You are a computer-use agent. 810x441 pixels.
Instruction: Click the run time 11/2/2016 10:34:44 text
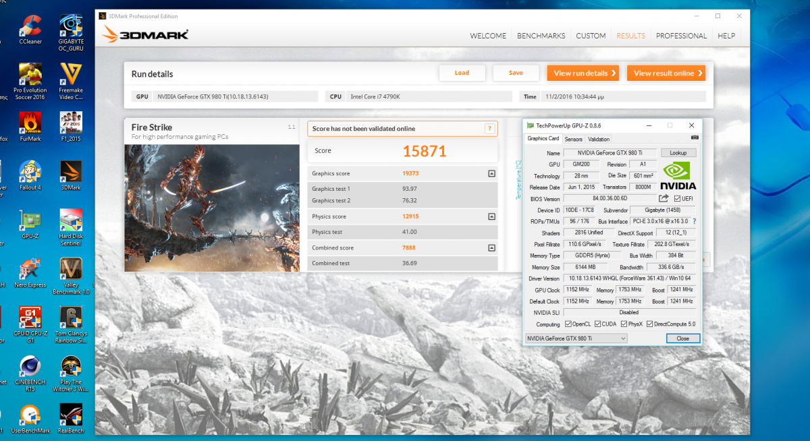click(x=576, y=96)
